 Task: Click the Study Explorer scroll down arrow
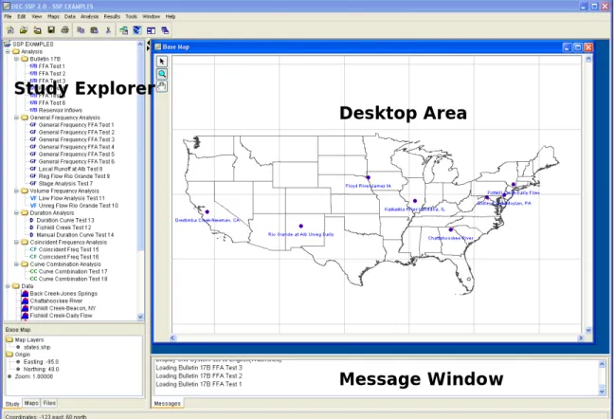[x=140, y=317]
